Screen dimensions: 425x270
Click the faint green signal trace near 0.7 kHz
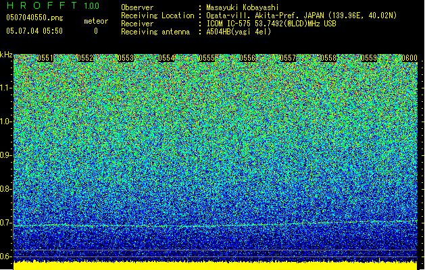click(x=216, y=224)
